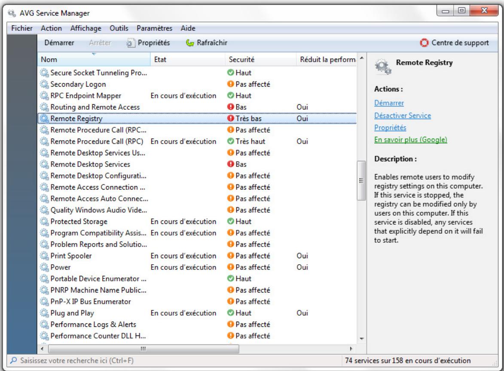Open the Paramètres menu
Image resolution: width=504 pixels, height=371 pixels.
click(x=154, y=28)
